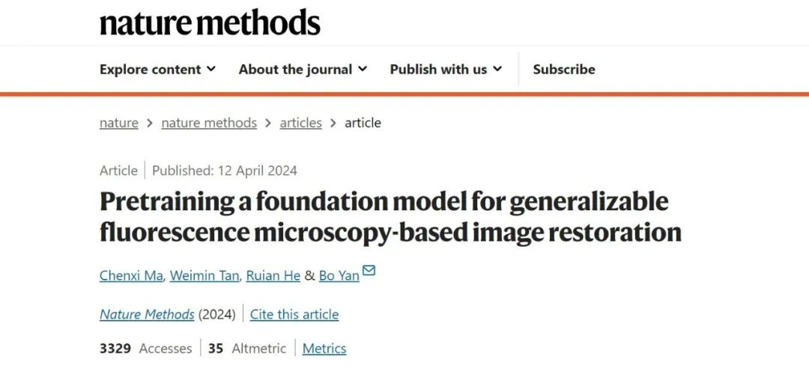
Task: Click the Subscribe link
Action: [x=564, y=69]
